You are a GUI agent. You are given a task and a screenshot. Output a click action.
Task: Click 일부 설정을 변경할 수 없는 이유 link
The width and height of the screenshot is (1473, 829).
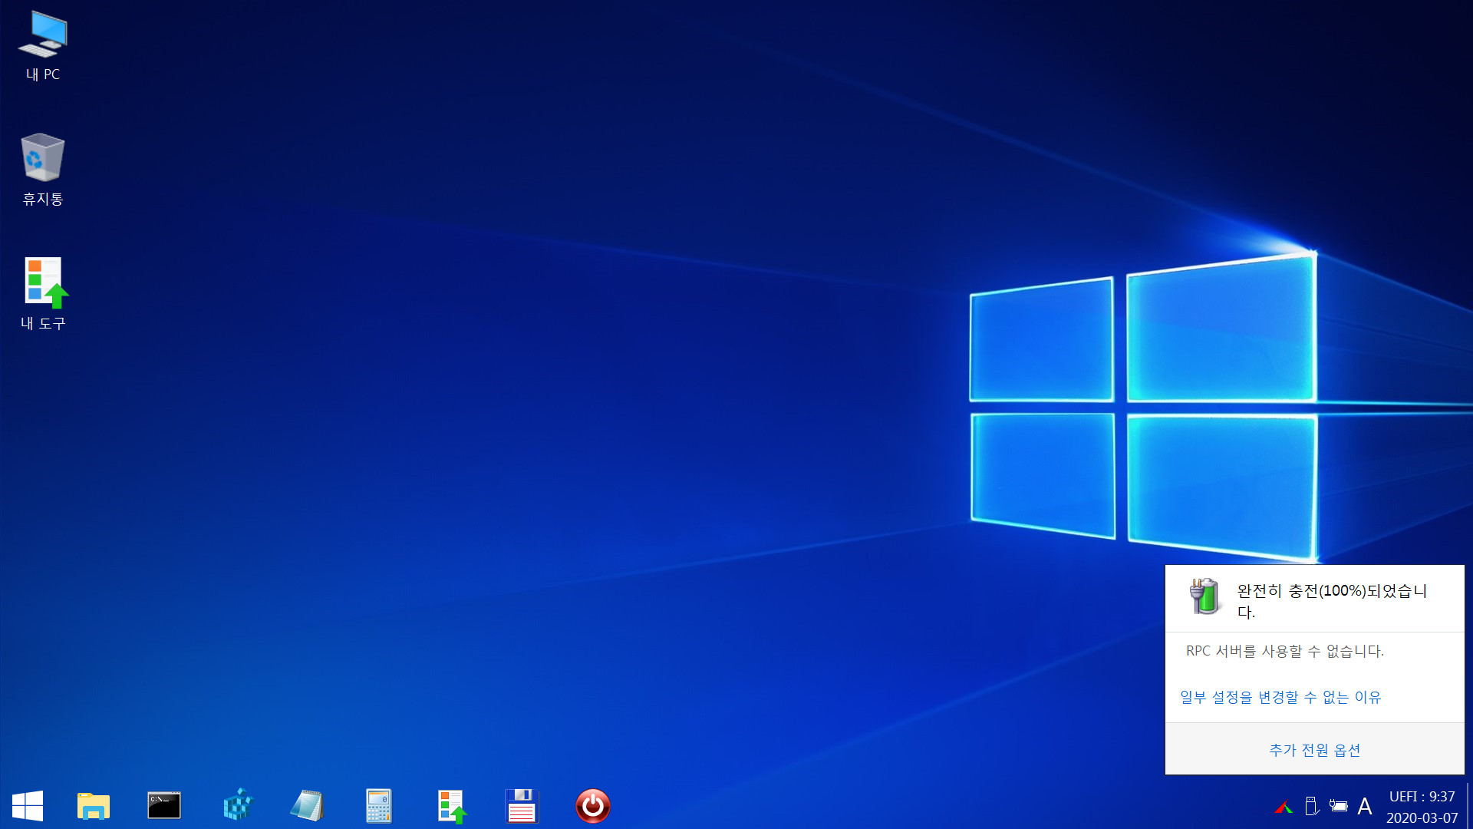coord(1280,697)
